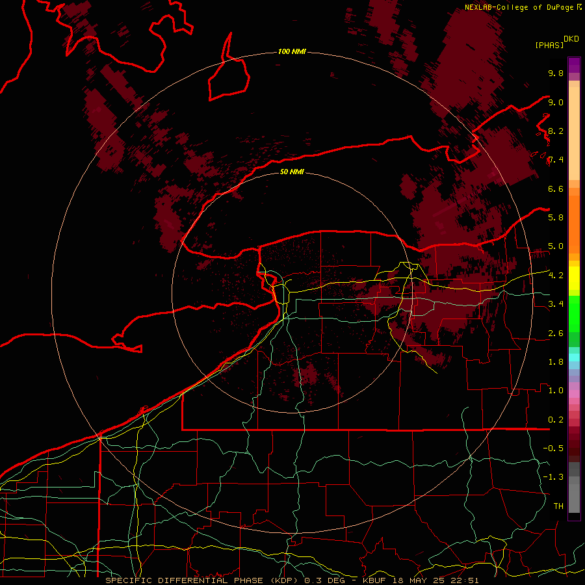Click the 7.4 value on color scale
Viewport: 585px width, 585px height.
click(x=556, y=160)
